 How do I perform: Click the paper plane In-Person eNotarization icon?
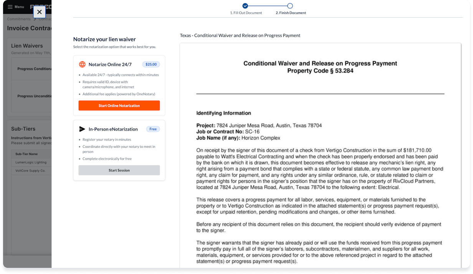tap(82, 129)
